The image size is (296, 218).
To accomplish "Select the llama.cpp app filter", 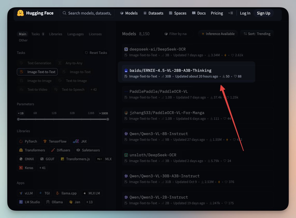I will (x=67, y=193).
